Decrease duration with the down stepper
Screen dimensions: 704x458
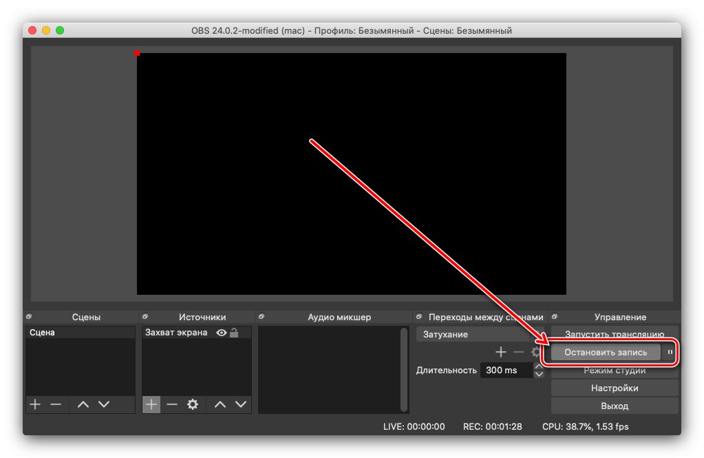tap(539, 374)
